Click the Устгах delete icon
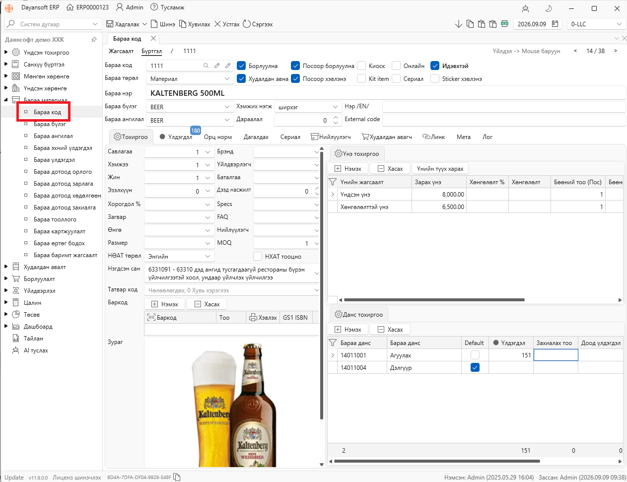627x482 pixels. [x=217, y=24]
